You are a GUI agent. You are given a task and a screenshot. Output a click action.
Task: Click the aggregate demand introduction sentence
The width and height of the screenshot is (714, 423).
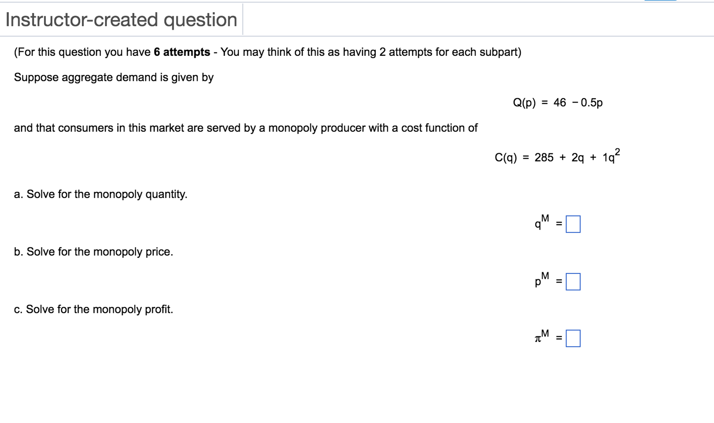coord(113,77)
